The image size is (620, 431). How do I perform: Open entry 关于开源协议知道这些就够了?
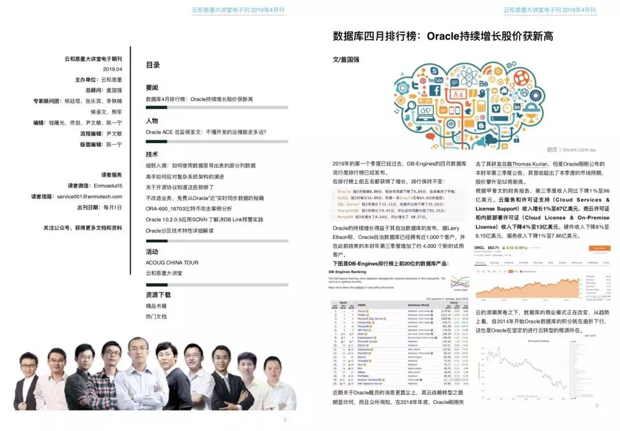180,187
